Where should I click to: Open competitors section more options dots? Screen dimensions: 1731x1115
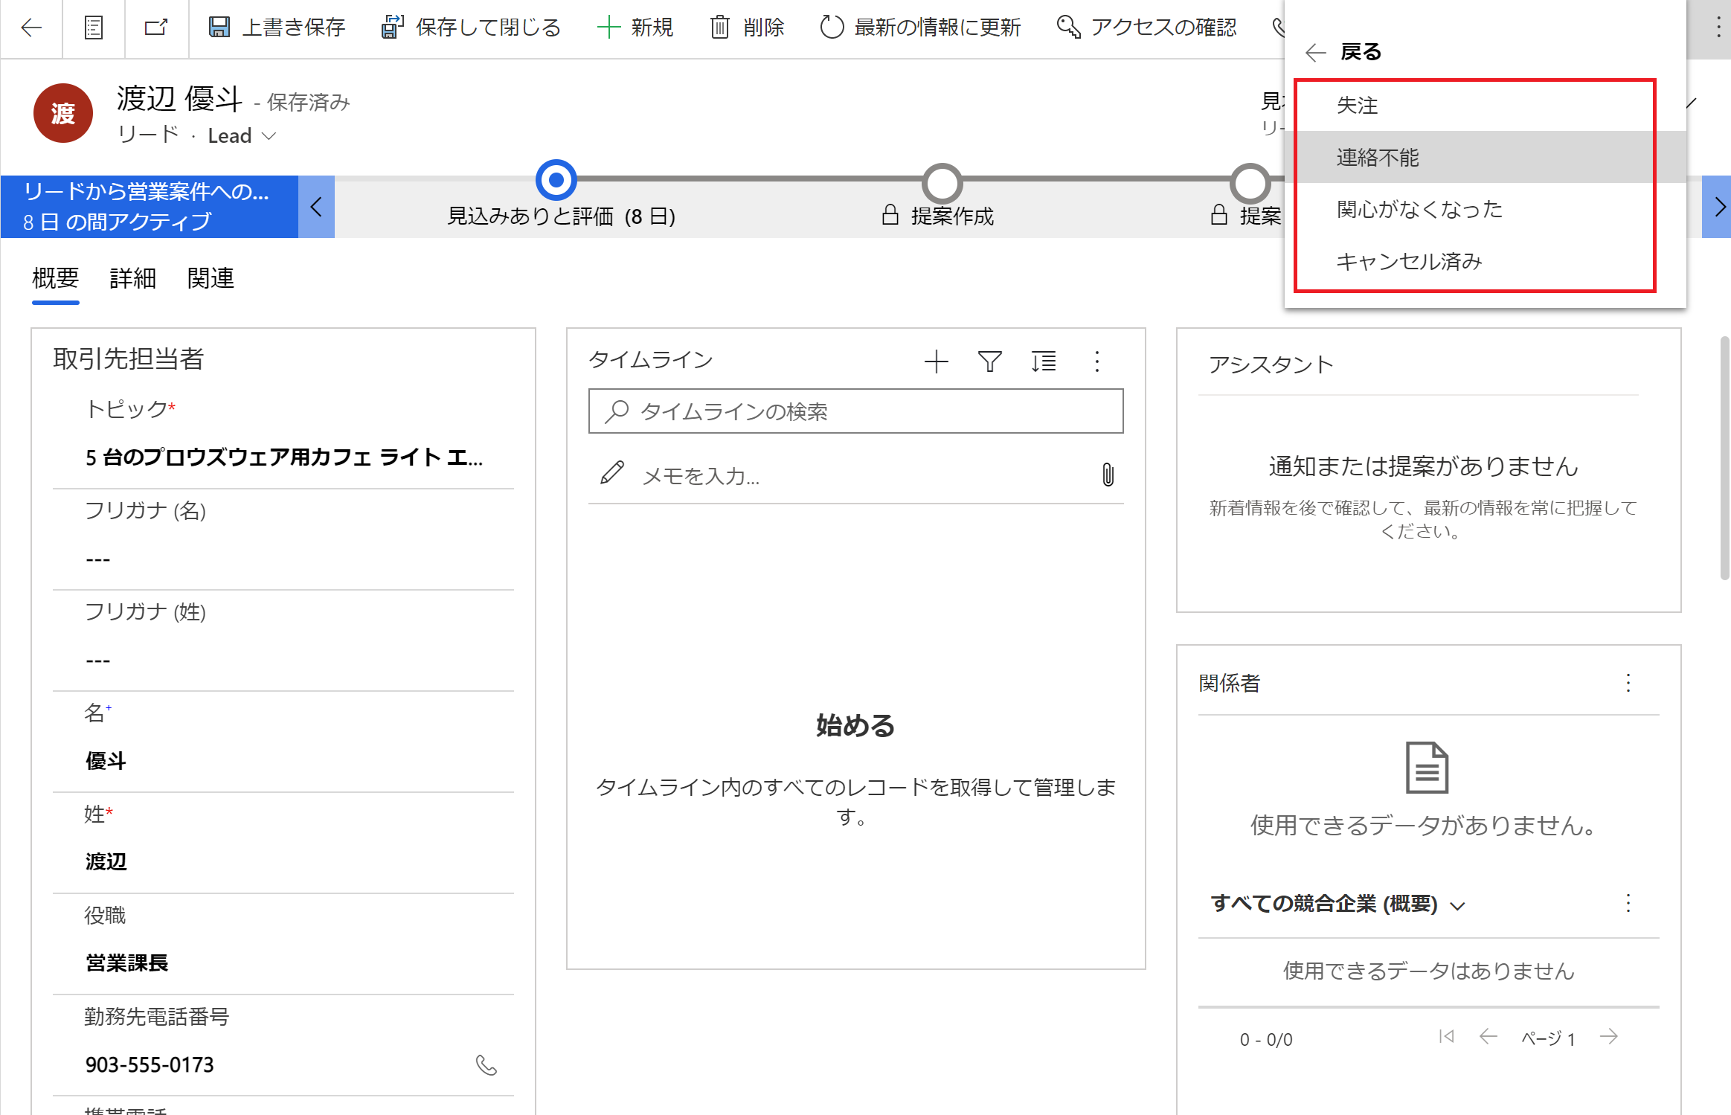(1628, 903)
